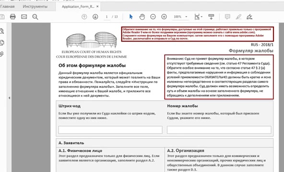The width and height of the screenshot is (284, 172).
Task: Click the 'RUS - 2018/1' version text
Action: tap(262, 44)
